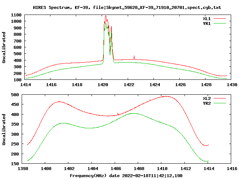Image resolution: width=239 pixels, height=179 pixels.
Task: Click the 350 y-axis tick label
Action: (x=15, y=124)
